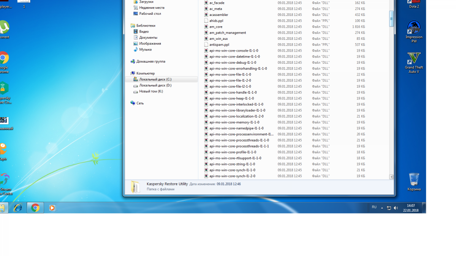Select api-ms-win-core-errorhandling-l1-1-0 file

tap(238, 69)
